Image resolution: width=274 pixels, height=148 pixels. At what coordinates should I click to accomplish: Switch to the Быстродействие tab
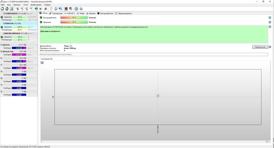[105, 13]
